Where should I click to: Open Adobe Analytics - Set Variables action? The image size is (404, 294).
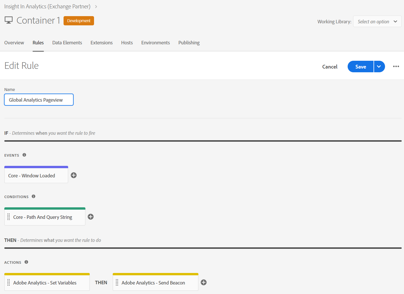point(47,282)
